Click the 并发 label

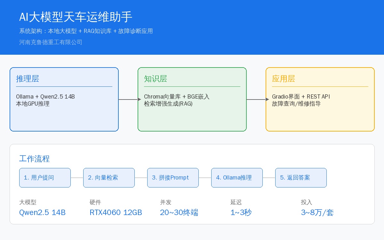(166, 202)
